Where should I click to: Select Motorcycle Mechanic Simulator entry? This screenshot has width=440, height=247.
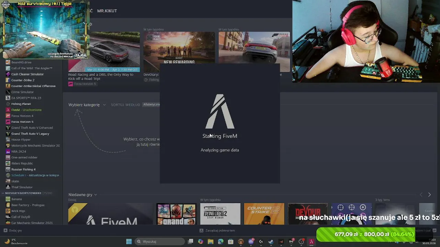click(x=35, y=145)
